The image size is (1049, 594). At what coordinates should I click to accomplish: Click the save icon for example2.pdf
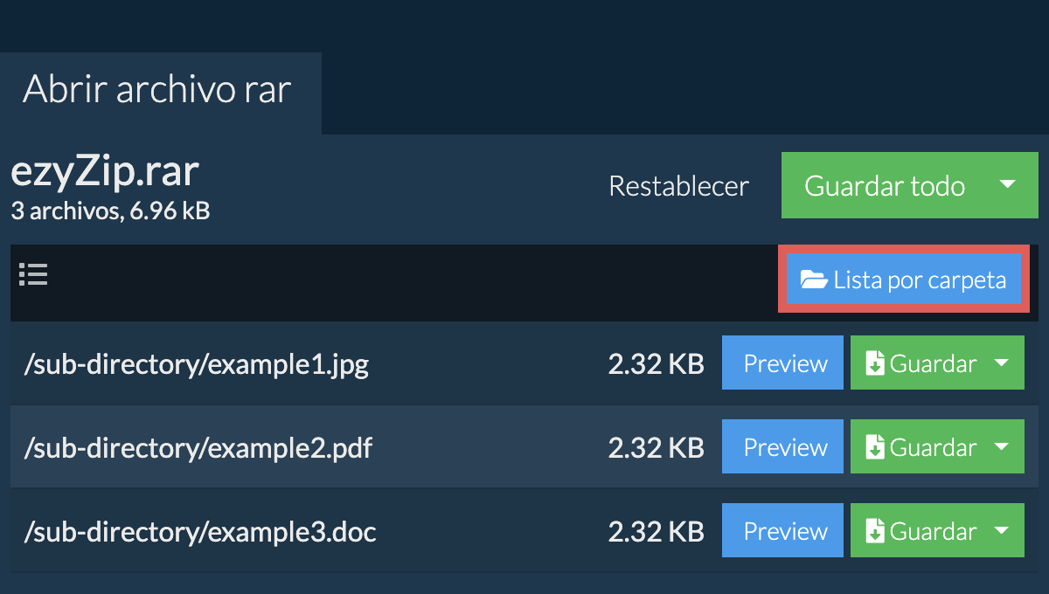click(x=875, y=448)
